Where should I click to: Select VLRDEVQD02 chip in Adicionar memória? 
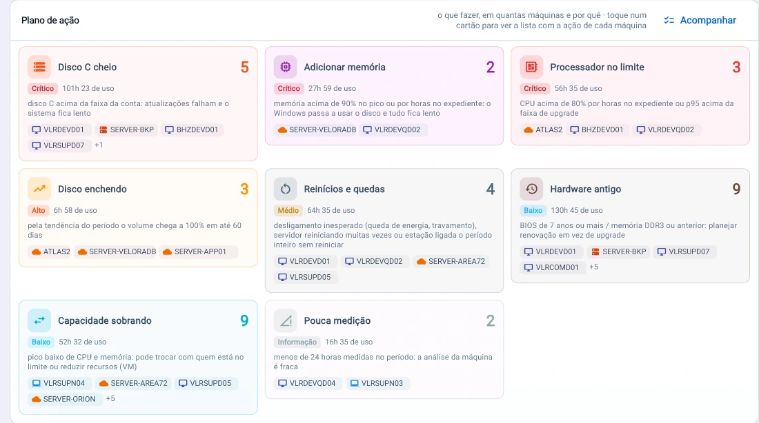[x=392, y=130]
